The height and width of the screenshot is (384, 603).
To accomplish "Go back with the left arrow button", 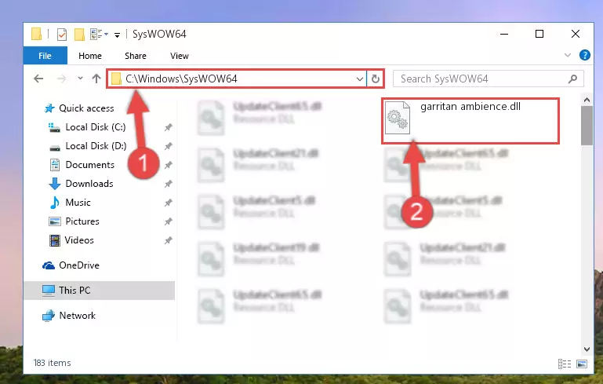I will [38, 79].
